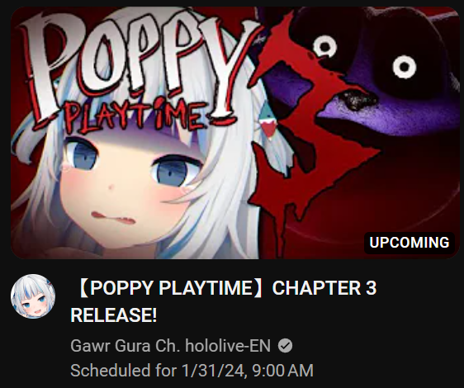
Task: Open Gawr Gura's round channel avatar
Action: point(33,296)
